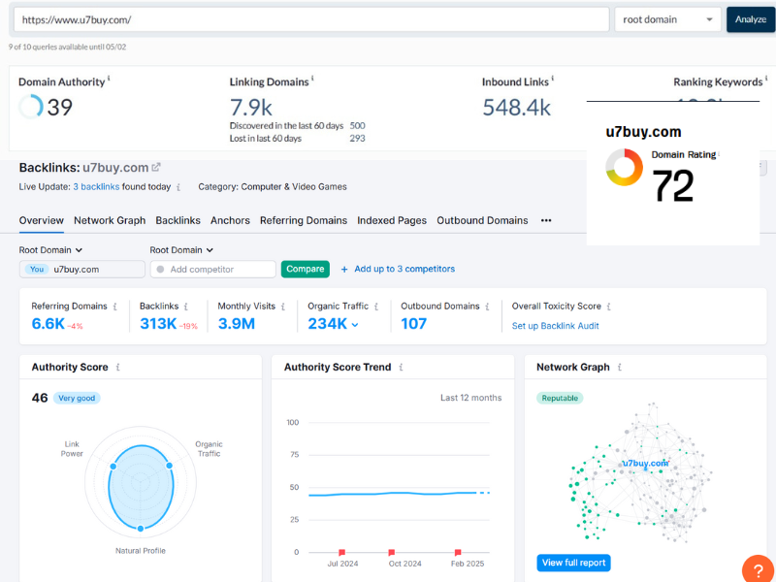Click the URL field containing https://www.u7buy.com/
The height and width of the screenshot is (582, 776).
pyautogui.click(x=311, y=19)
